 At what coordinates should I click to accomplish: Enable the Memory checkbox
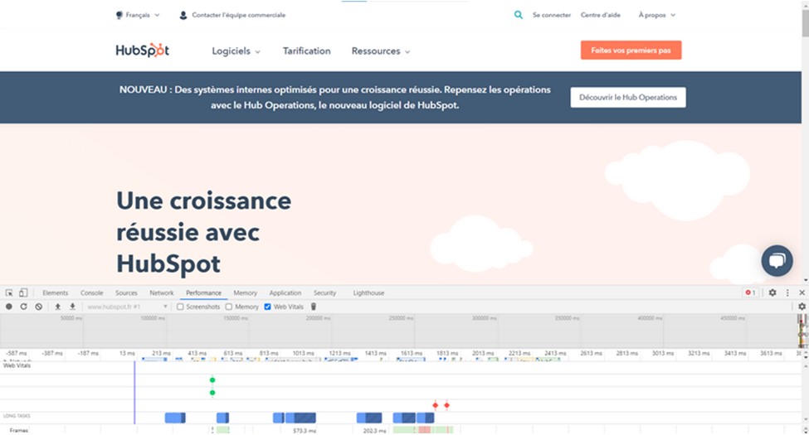pyautogui.click(x=229, y=307)
